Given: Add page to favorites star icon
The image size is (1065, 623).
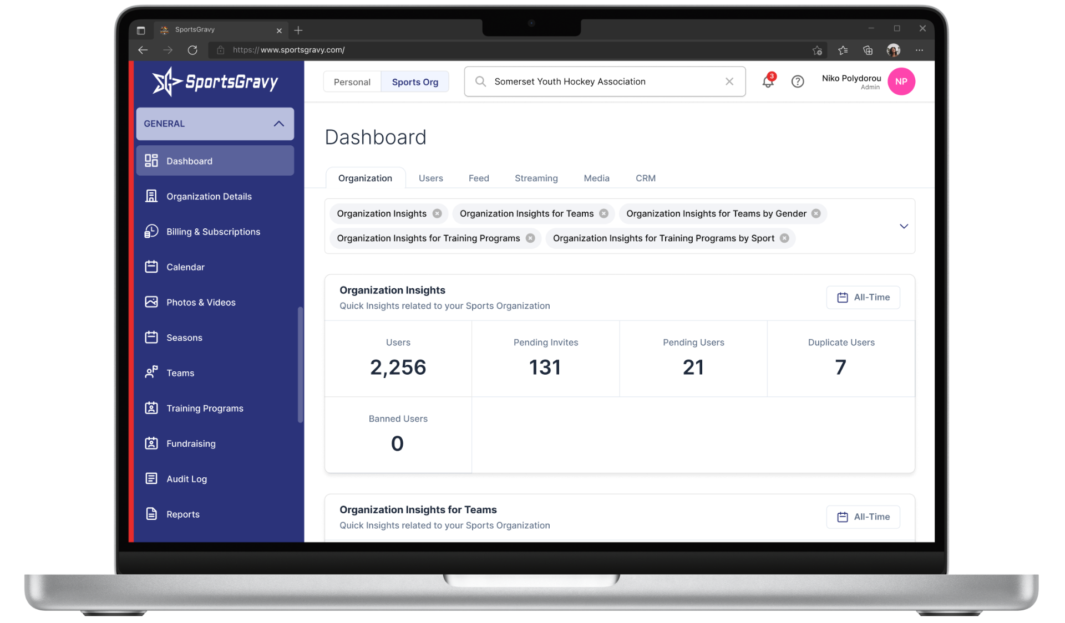Looking at the screenshot, I should (x=817, y=50).
